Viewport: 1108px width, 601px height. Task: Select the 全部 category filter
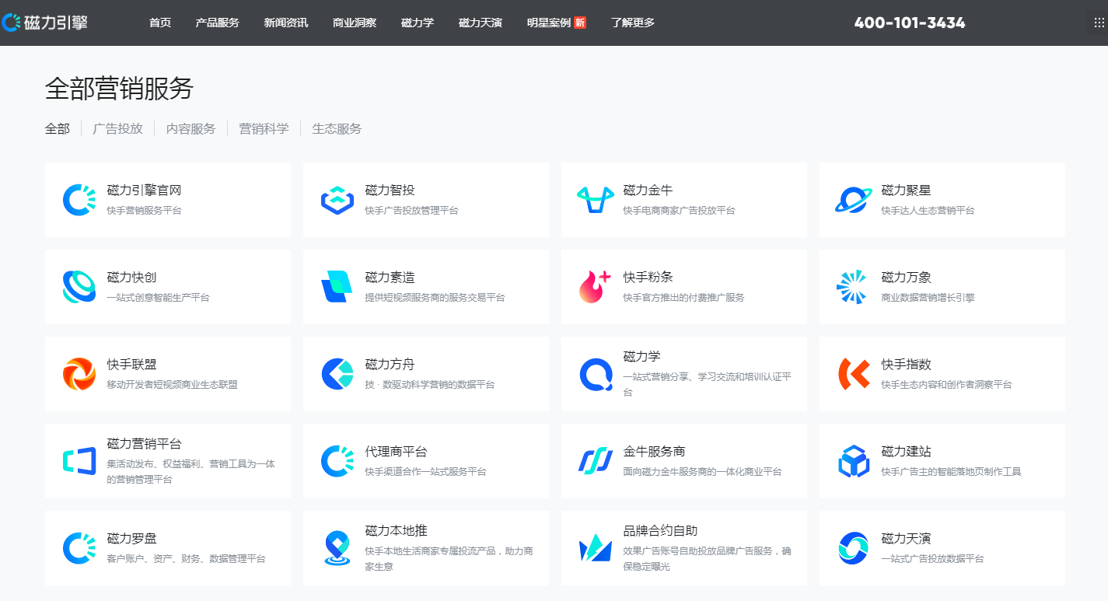56,128
